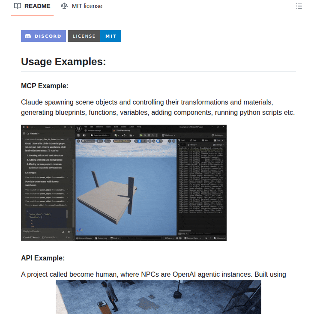
Task: Switch to the MIT license tab
Action: pos(82,6)
